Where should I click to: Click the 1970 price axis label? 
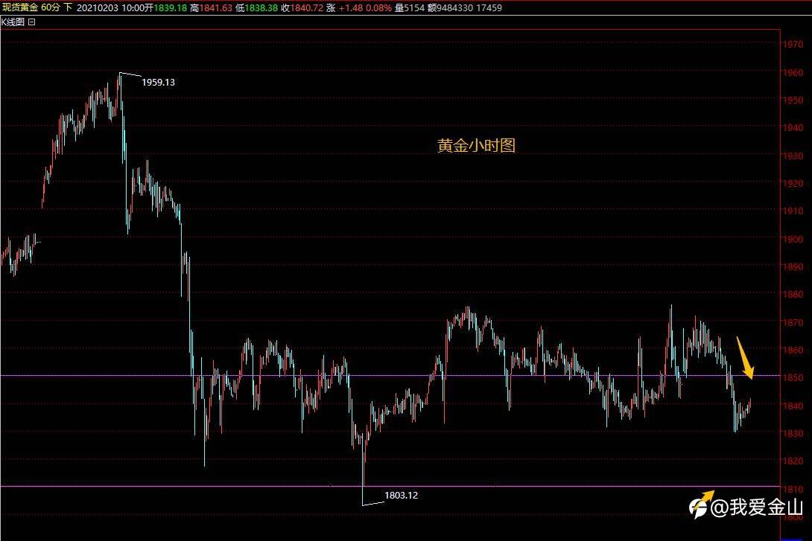(793, 45)
